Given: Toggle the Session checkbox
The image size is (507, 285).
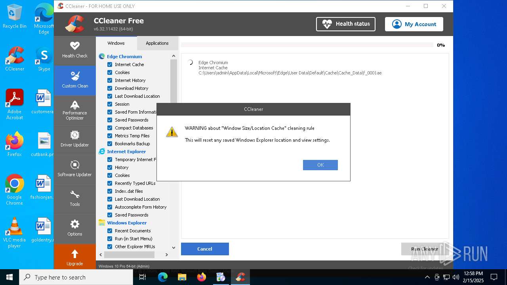Looking at the screenshot, I should coord(110,104).
